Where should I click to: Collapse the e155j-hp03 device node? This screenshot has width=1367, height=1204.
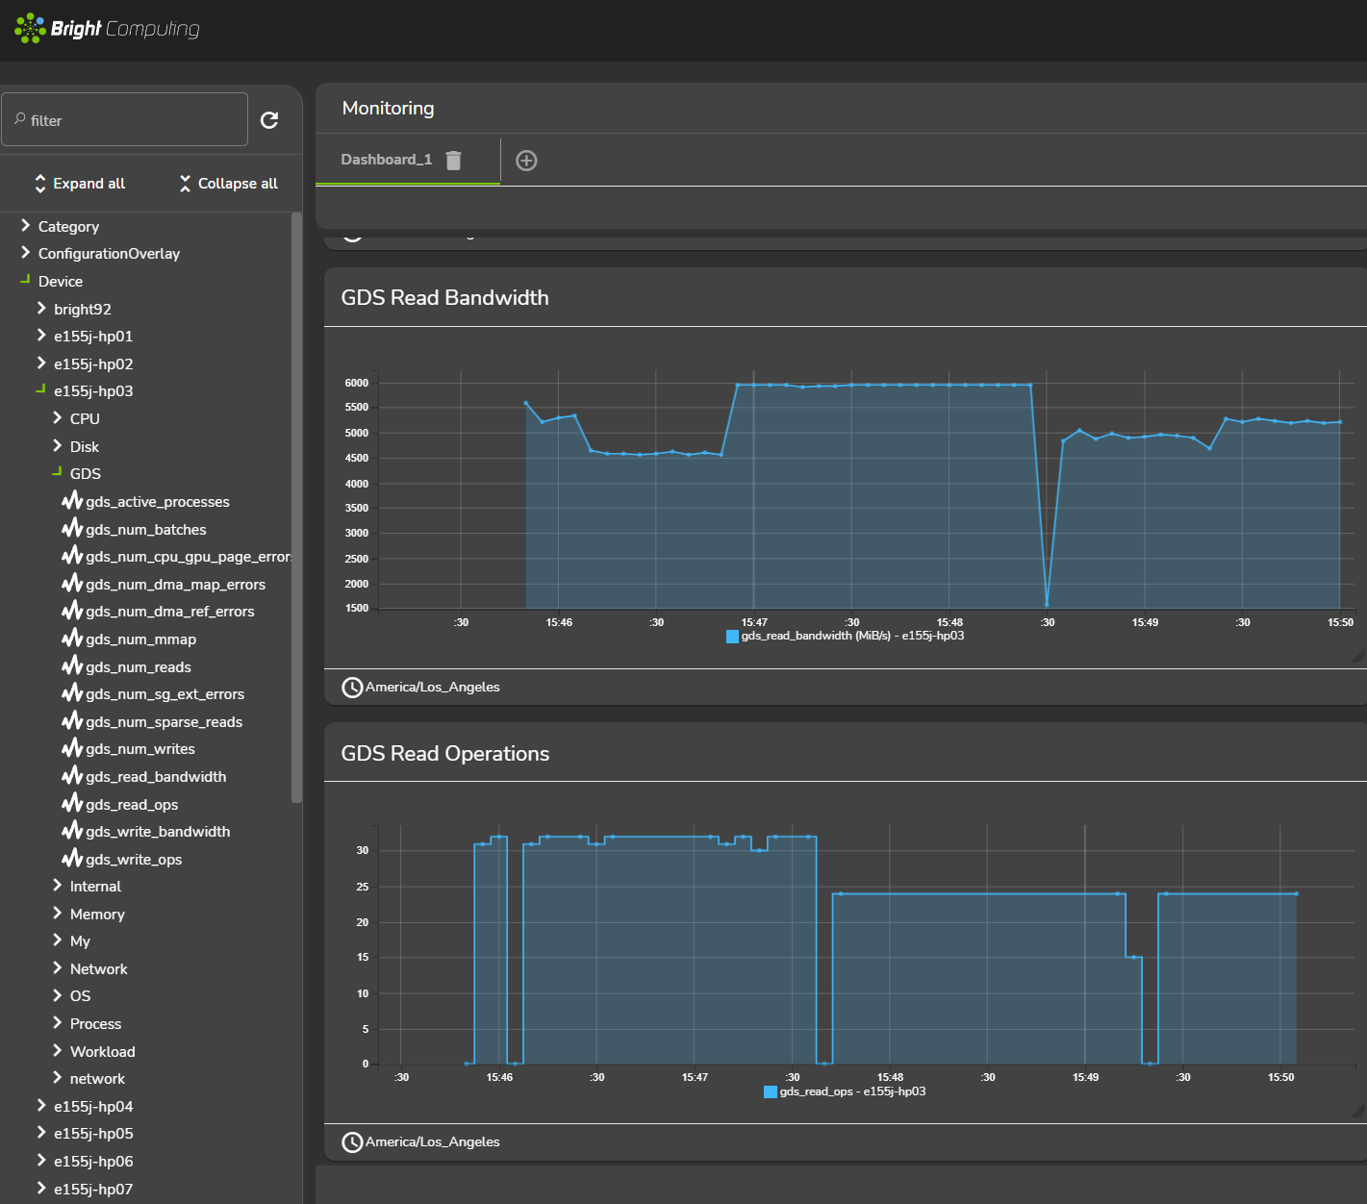click(40, 390)
